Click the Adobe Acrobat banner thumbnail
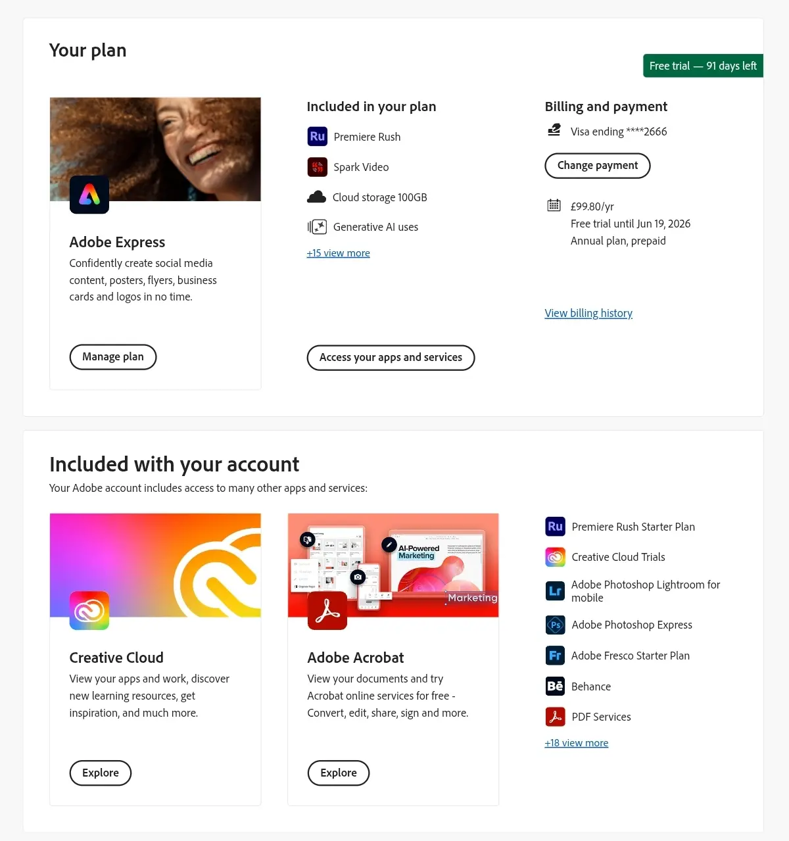Screen dimensions: 789x841 [393, 565]
